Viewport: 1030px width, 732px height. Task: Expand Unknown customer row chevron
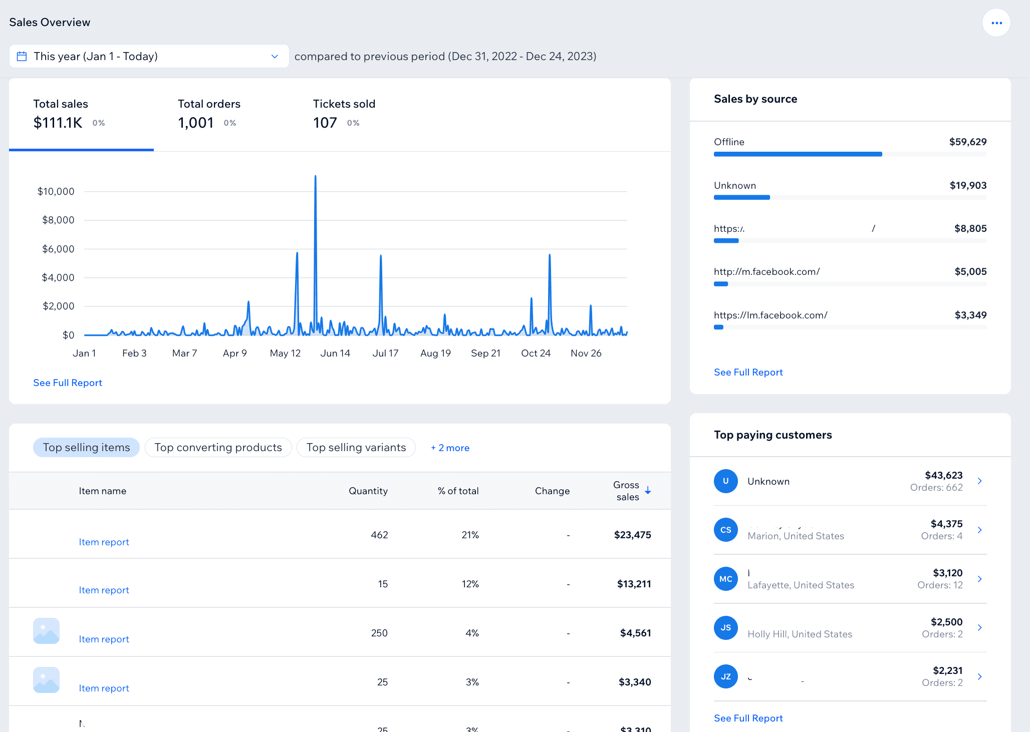click(x=980, y=481)
